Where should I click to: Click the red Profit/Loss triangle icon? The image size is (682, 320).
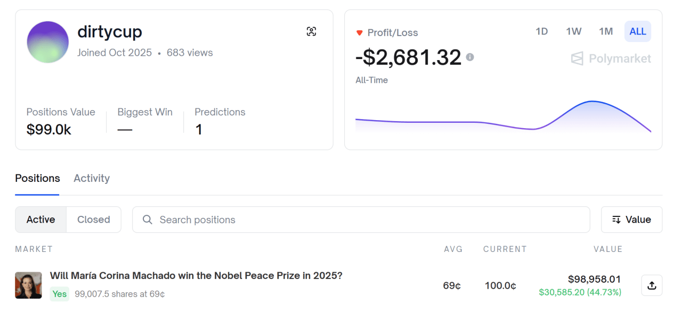(359, 33)
